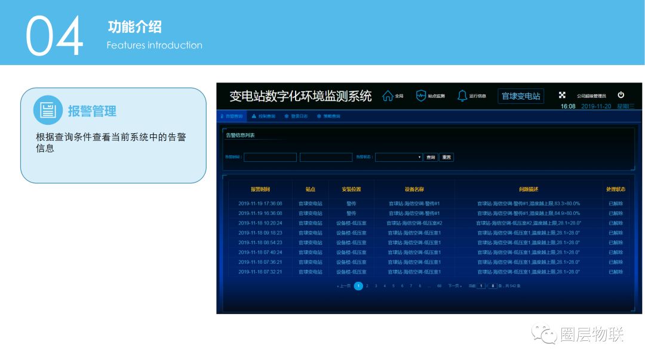The width and height of the screenshot is (645, 363).
Task: Select the row dated 2019-11-18 10:20:24
Action: [429, 223]
